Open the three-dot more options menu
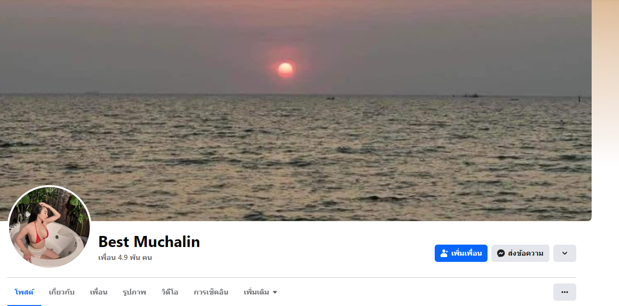The image size is (619, 306). tap(565, 292)
